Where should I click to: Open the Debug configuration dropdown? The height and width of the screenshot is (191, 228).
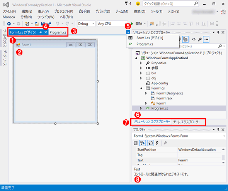coord(93,24)
